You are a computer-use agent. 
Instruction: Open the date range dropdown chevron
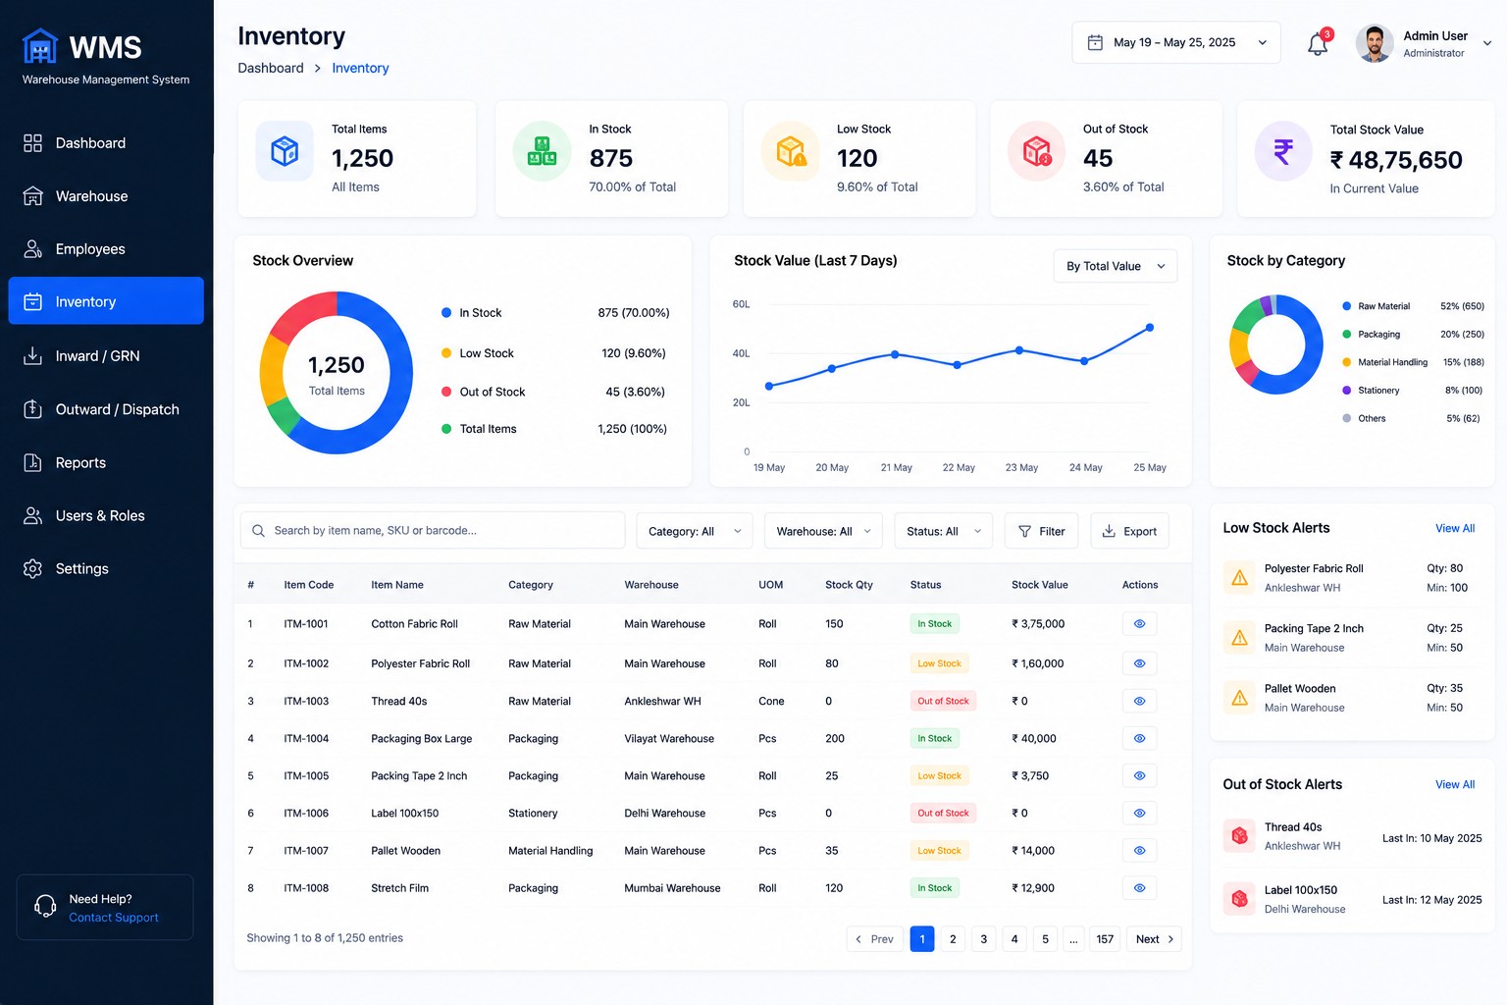[x=1262, y=43]
